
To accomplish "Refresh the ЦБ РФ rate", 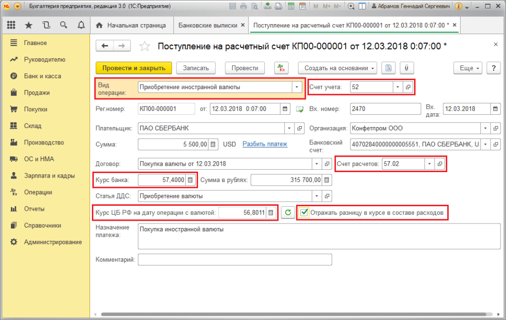I will [x=288, y=213].
